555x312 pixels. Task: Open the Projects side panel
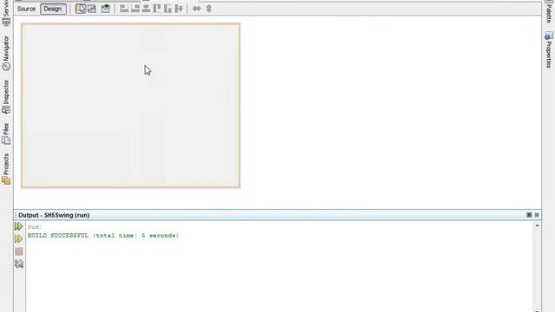click(6, 169)
